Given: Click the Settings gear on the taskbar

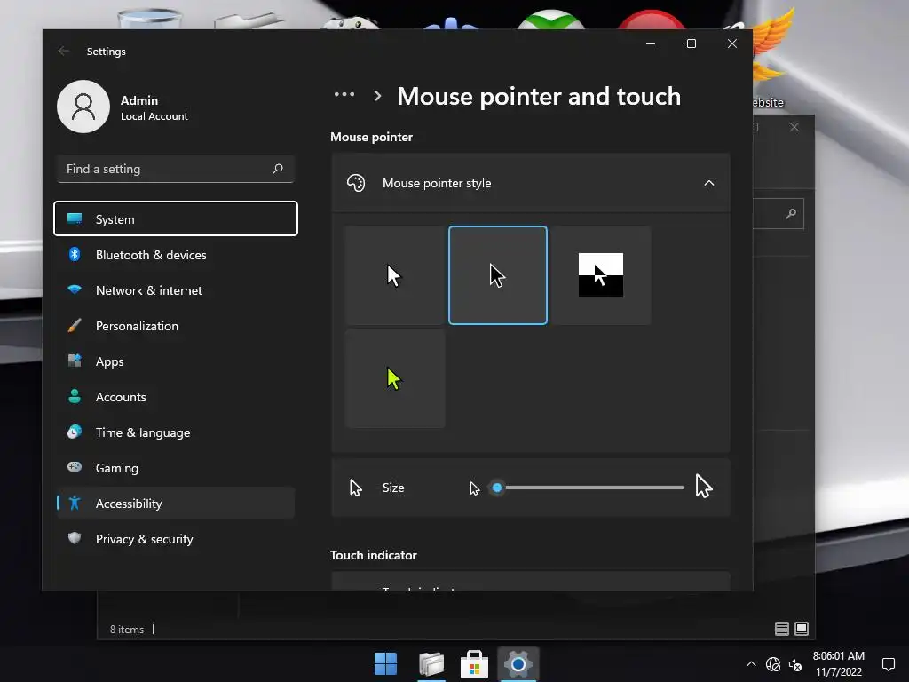Looking at the screenshot, I should point(518,664).
